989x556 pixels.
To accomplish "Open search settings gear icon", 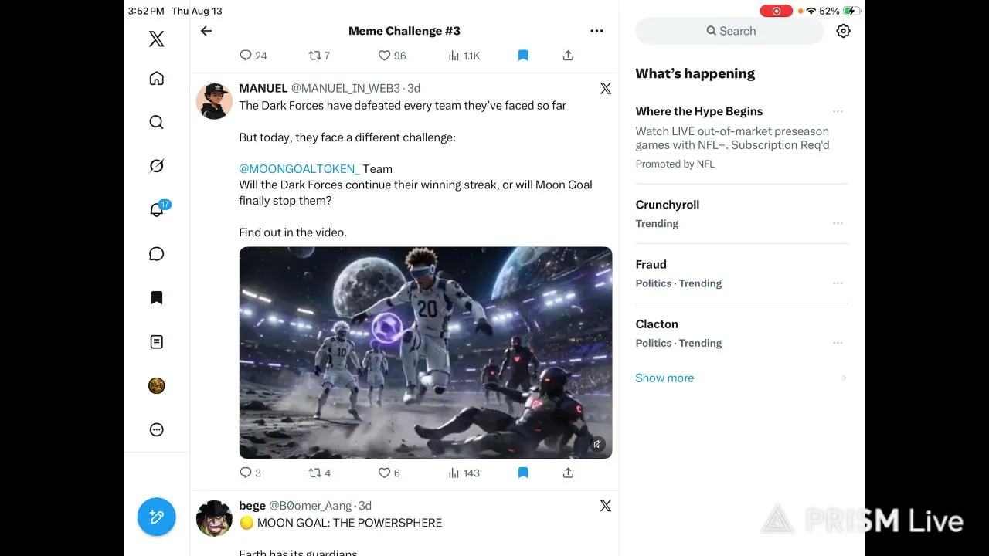I will 843,31.
